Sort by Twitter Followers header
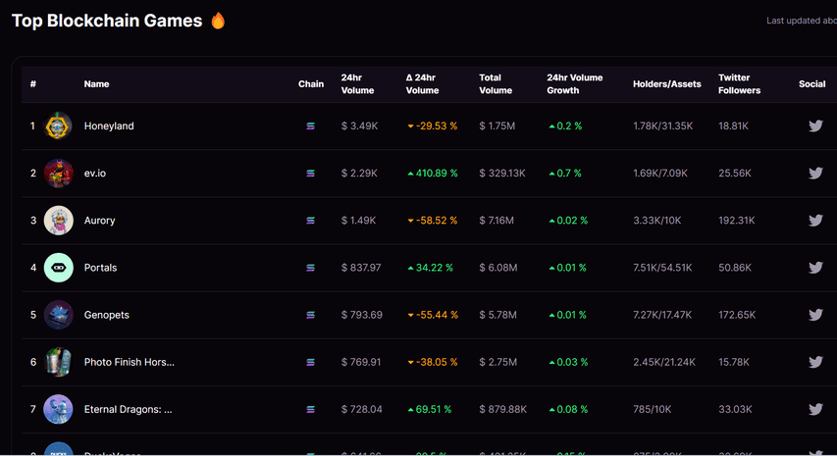The width and height of the screenshot is (837, 456). click(739, 83)
